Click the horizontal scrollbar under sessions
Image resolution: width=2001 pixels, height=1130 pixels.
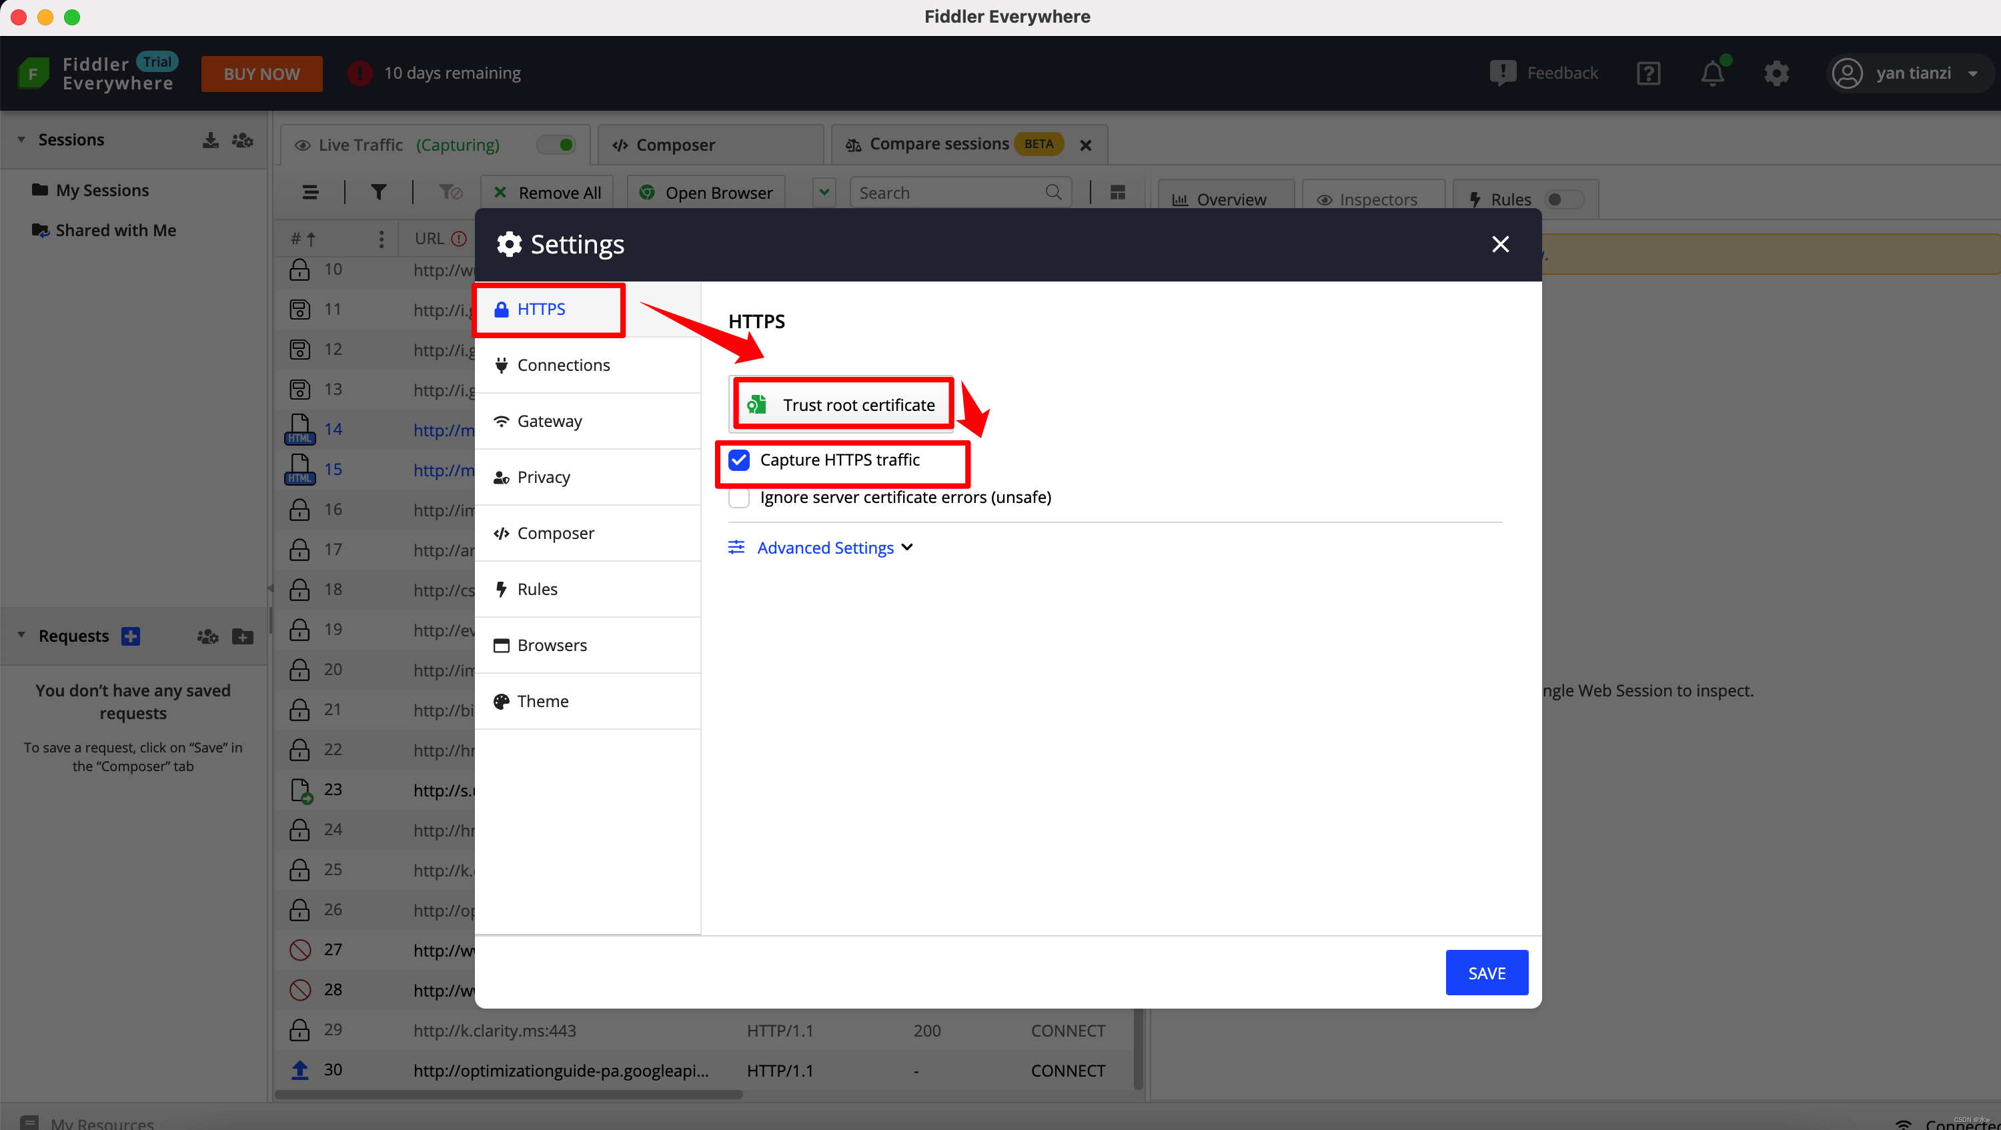pos(509,1094)
